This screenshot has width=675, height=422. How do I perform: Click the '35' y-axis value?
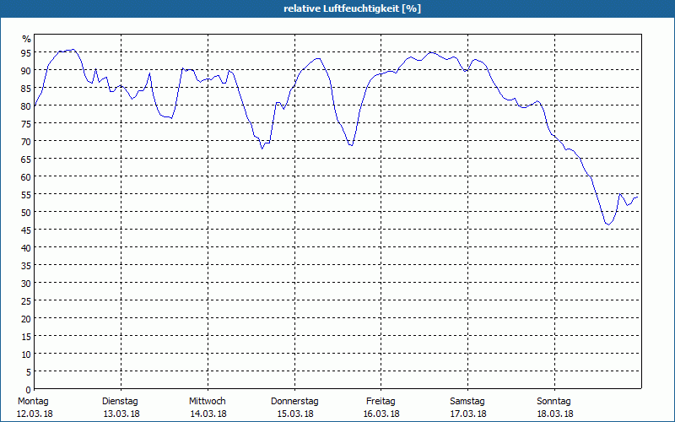pyautogui.click(x=26, y=266)
